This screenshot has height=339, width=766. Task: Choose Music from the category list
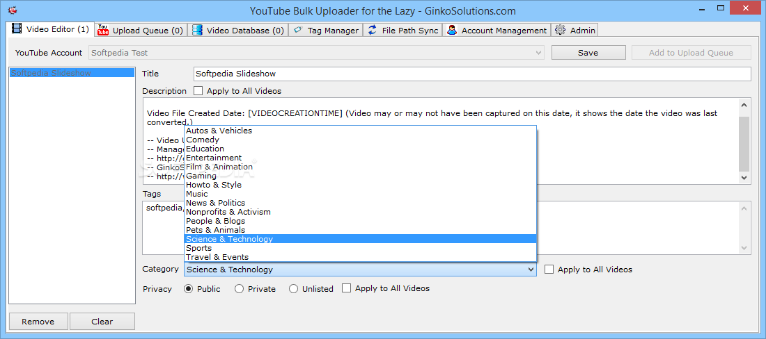[361, 194]
